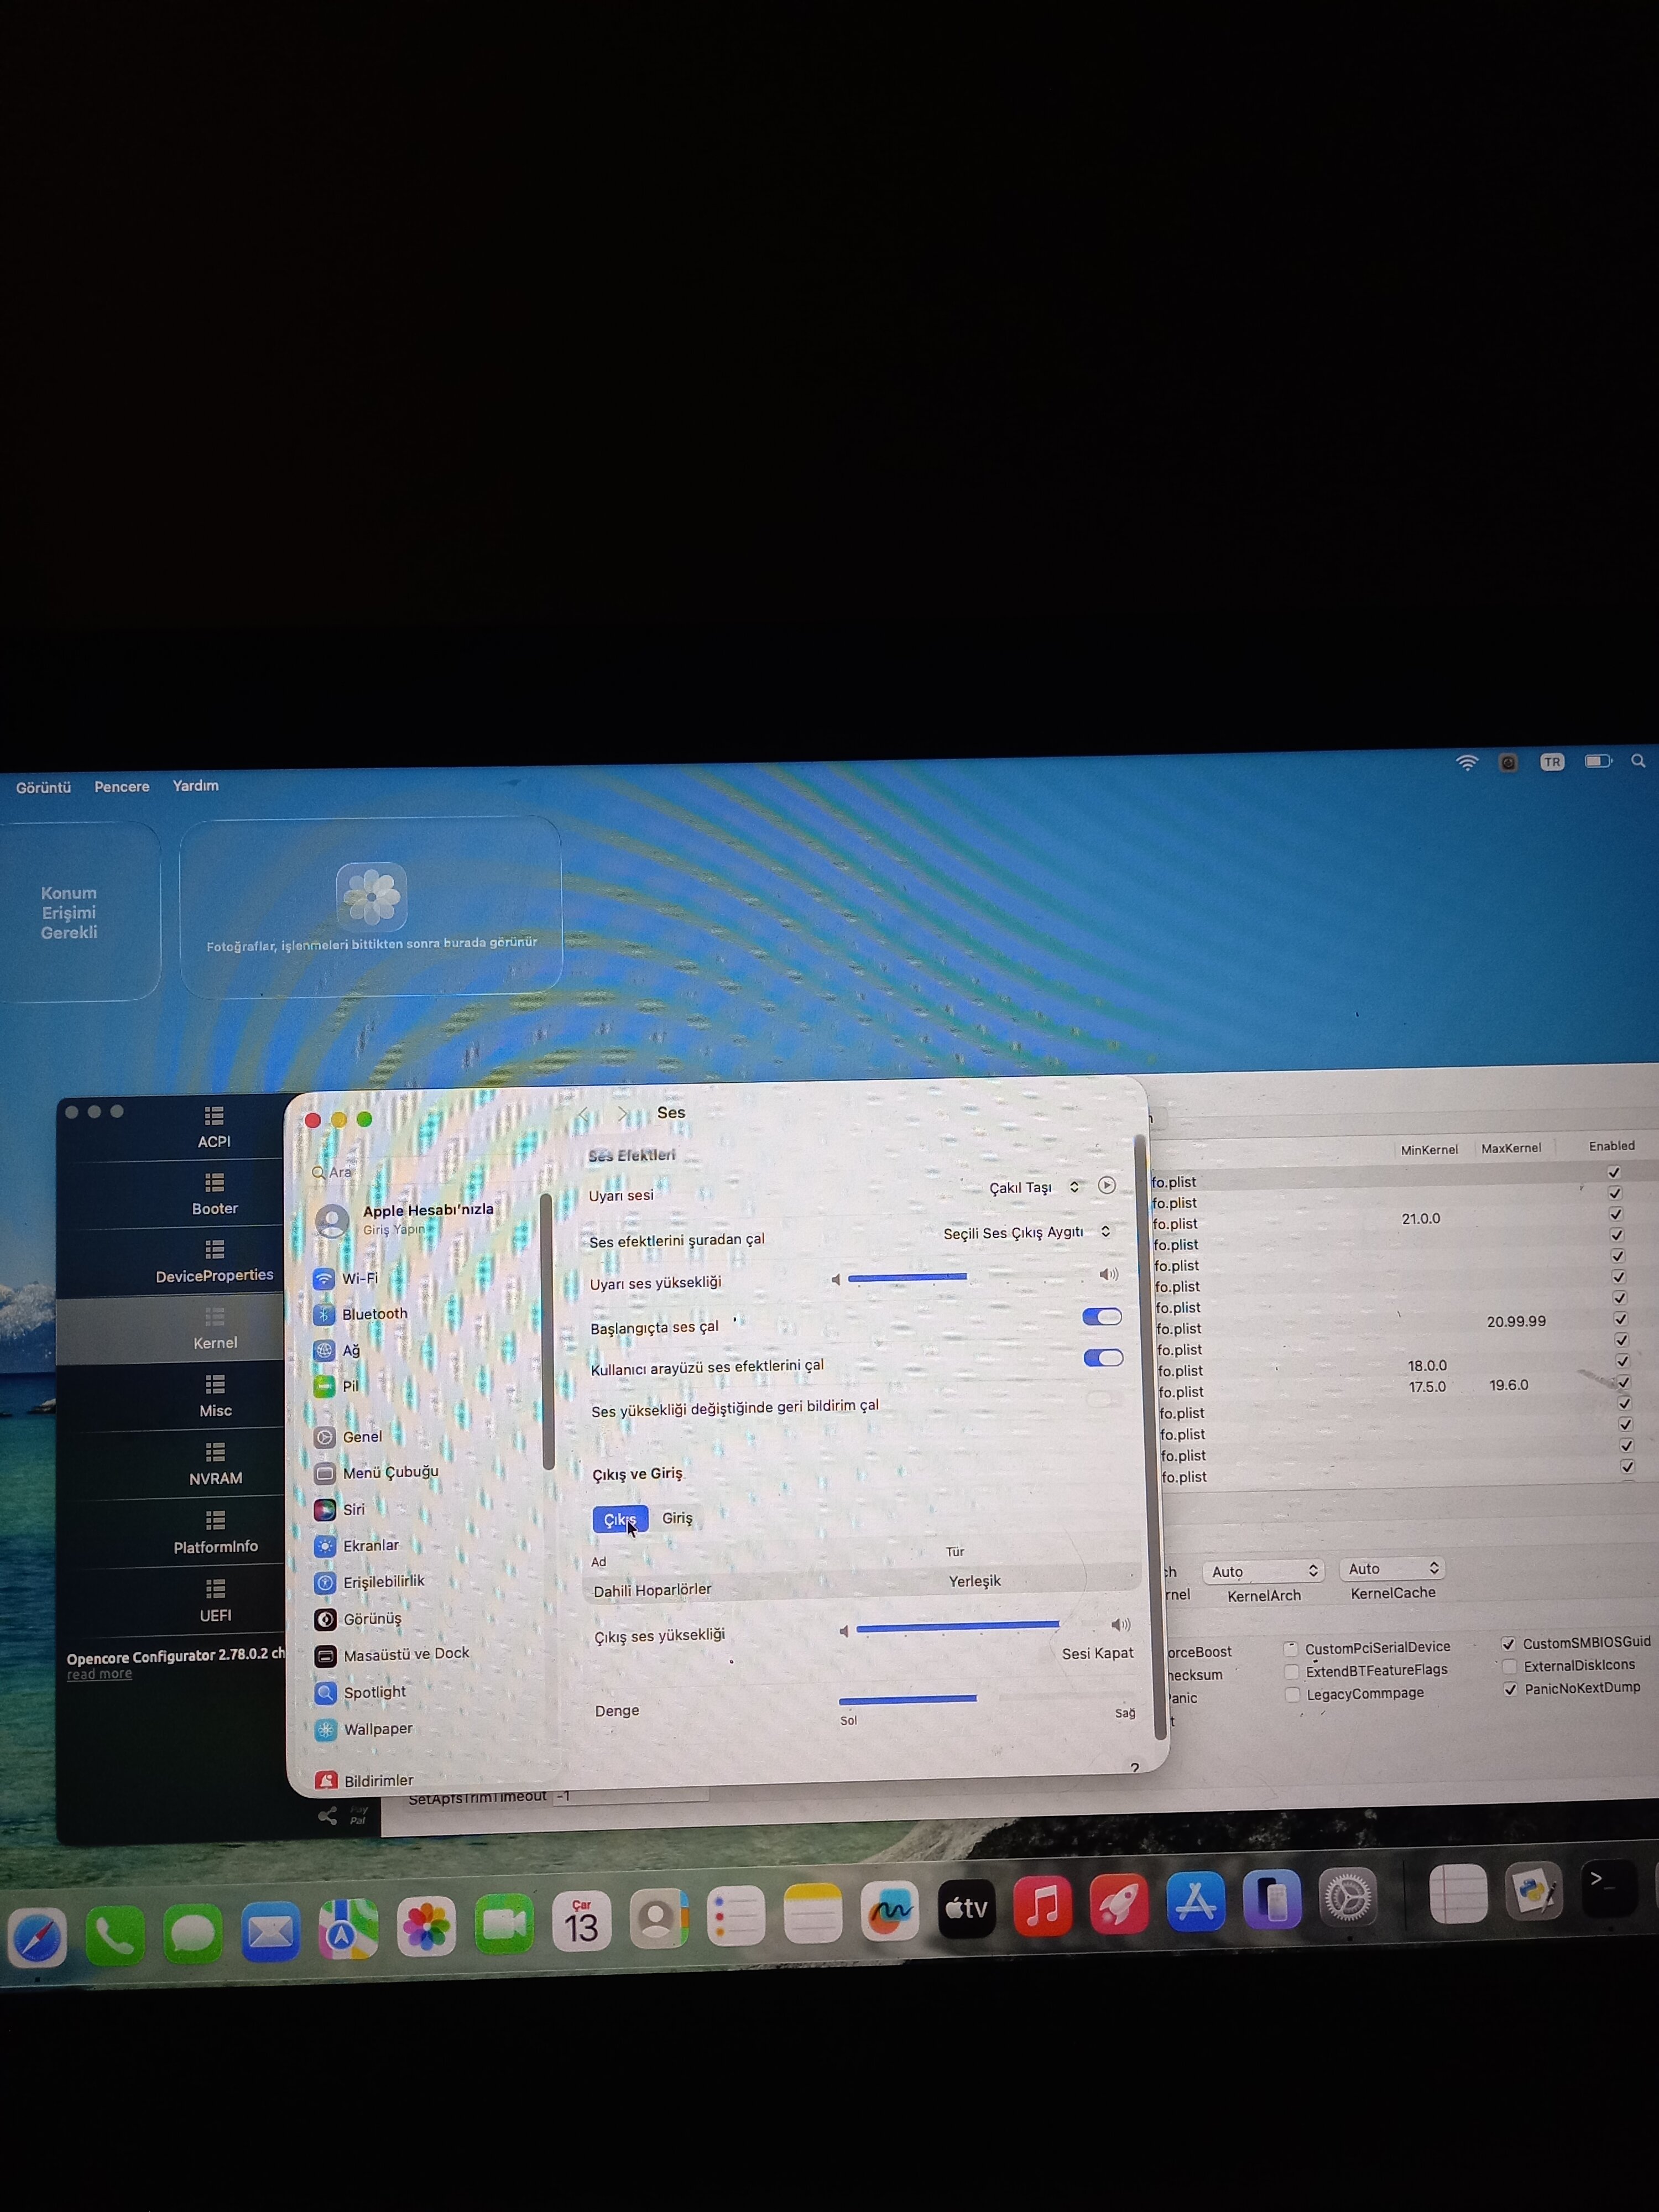The image size is (1659, 2212).
Task: Open Spotlight settings in sidebar
Action: [374, 1692]
